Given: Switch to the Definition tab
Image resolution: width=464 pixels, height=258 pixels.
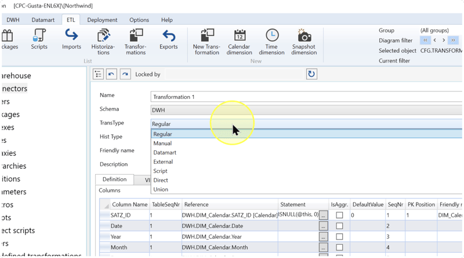Looking at the screenshot, I should point(114,179).
